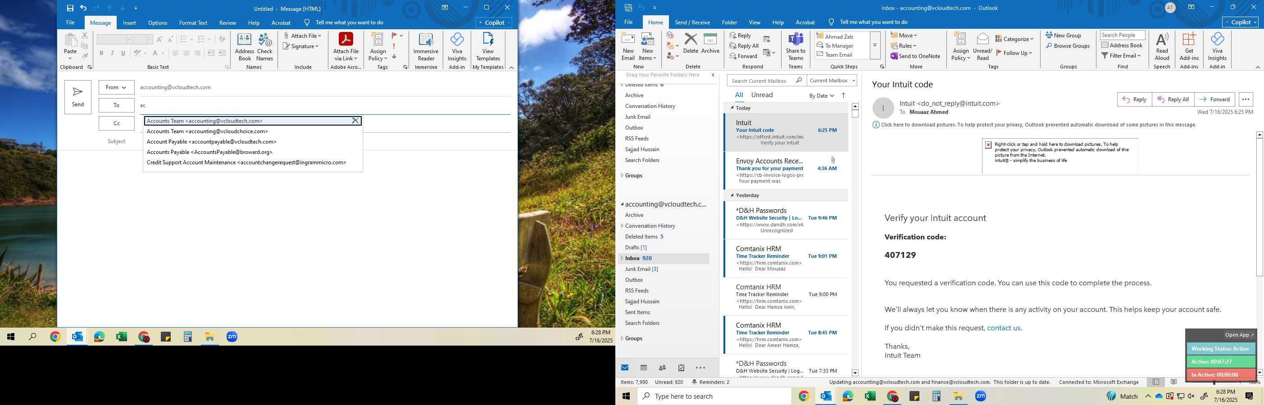Toggle Underline formatting

coord(123,53)
